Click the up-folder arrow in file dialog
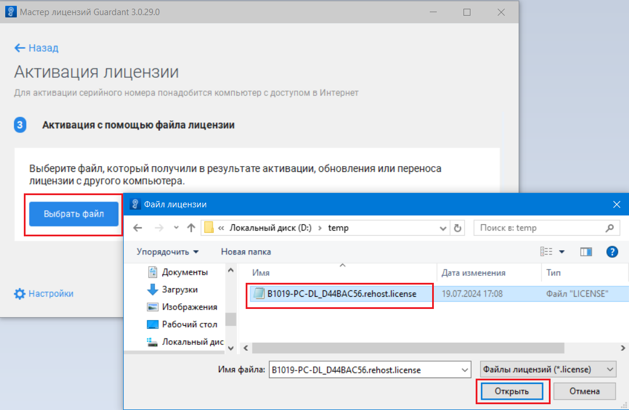This screenshot has width=629, height=410. click(x=190, y=228)
